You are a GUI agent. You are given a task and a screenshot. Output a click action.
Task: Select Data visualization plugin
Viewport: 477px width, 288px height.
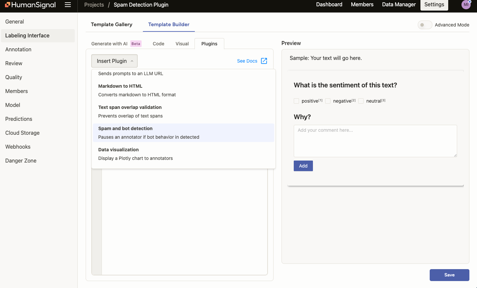click(x=184, y=154)
